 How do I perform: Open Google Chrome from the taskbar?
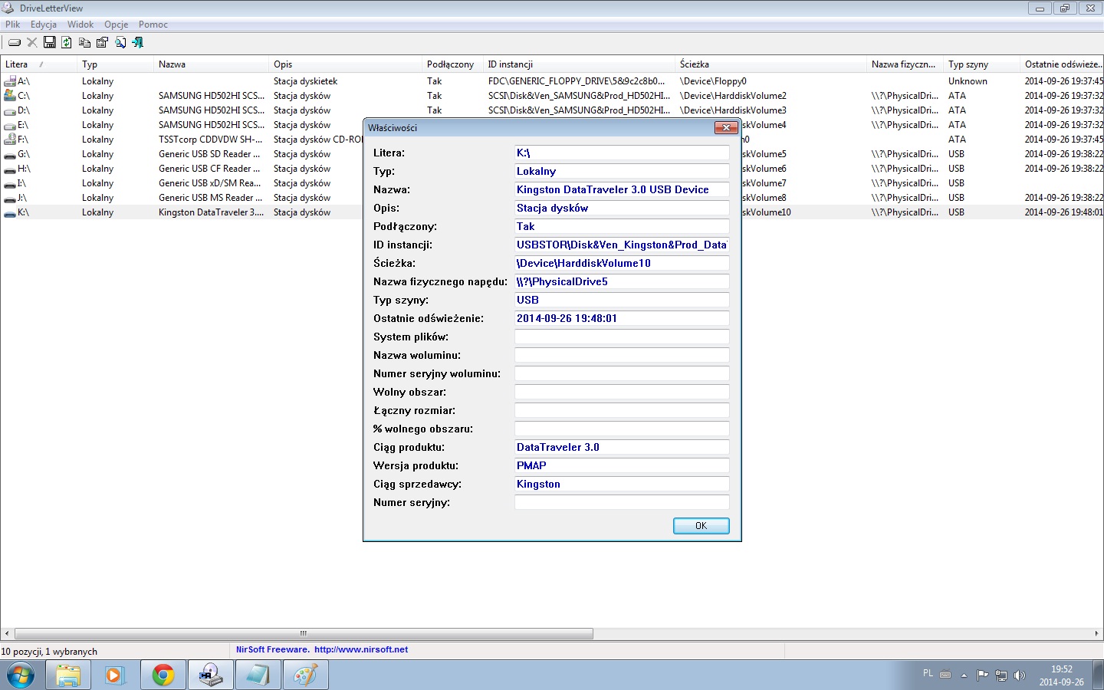(x=163, y=675)
